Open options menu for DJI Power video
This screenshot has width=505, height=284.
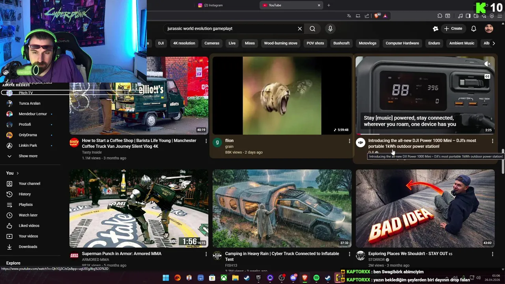click(492, 141)
